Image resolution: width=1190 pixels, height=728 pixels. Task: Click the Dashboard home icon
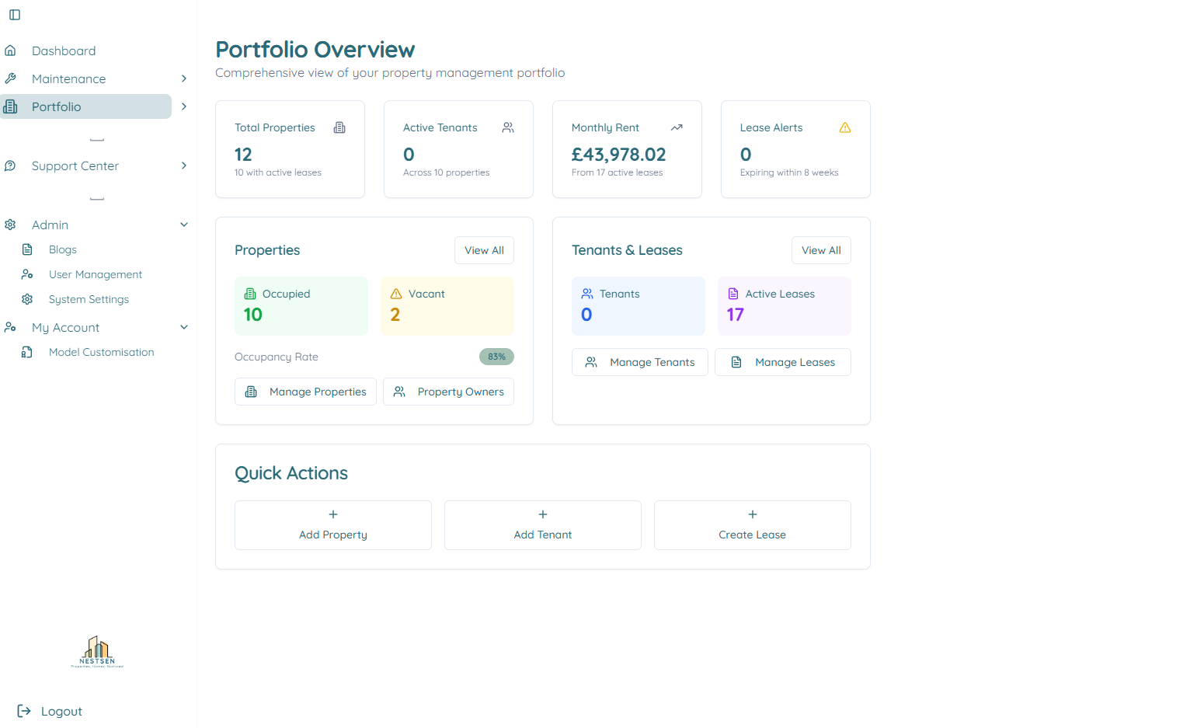[10, 51]
